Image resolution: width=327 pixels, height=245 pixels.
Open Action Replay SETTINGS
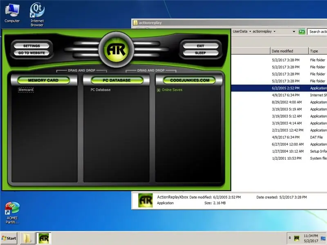coord(31,46)
